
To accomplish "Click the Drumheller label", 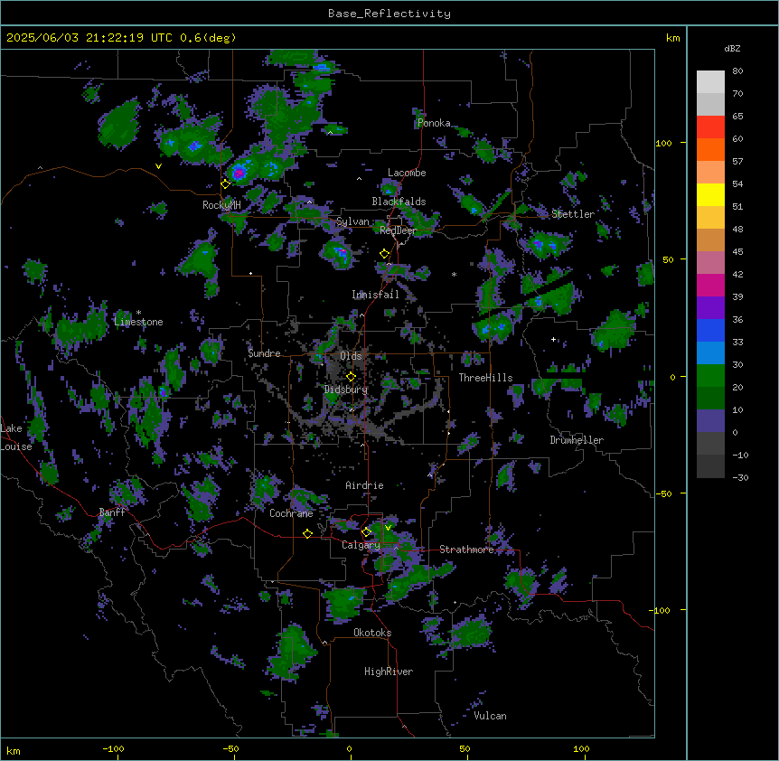I will pyautogui.click(x=577, y=440).
